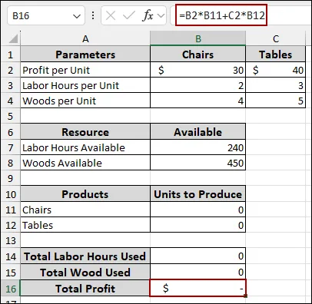Screen dimensions: 312x304
Task: Select the cell with value 450
Action: tap(197, 163)
